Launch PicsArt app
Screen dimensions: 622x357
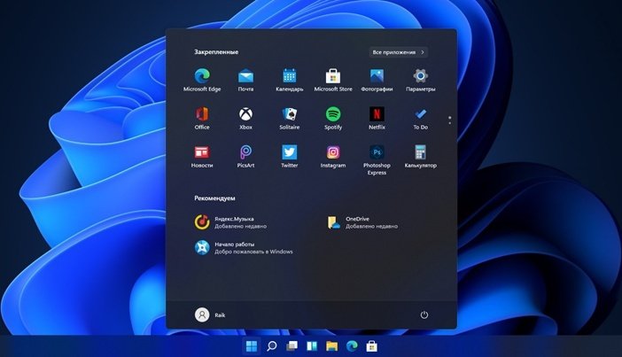(x=245, y=156)
